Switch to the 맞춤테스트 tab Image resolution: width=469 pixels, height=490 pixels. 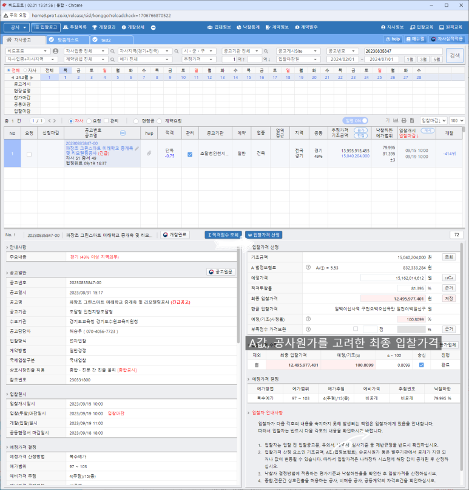[x=68, y=40]
